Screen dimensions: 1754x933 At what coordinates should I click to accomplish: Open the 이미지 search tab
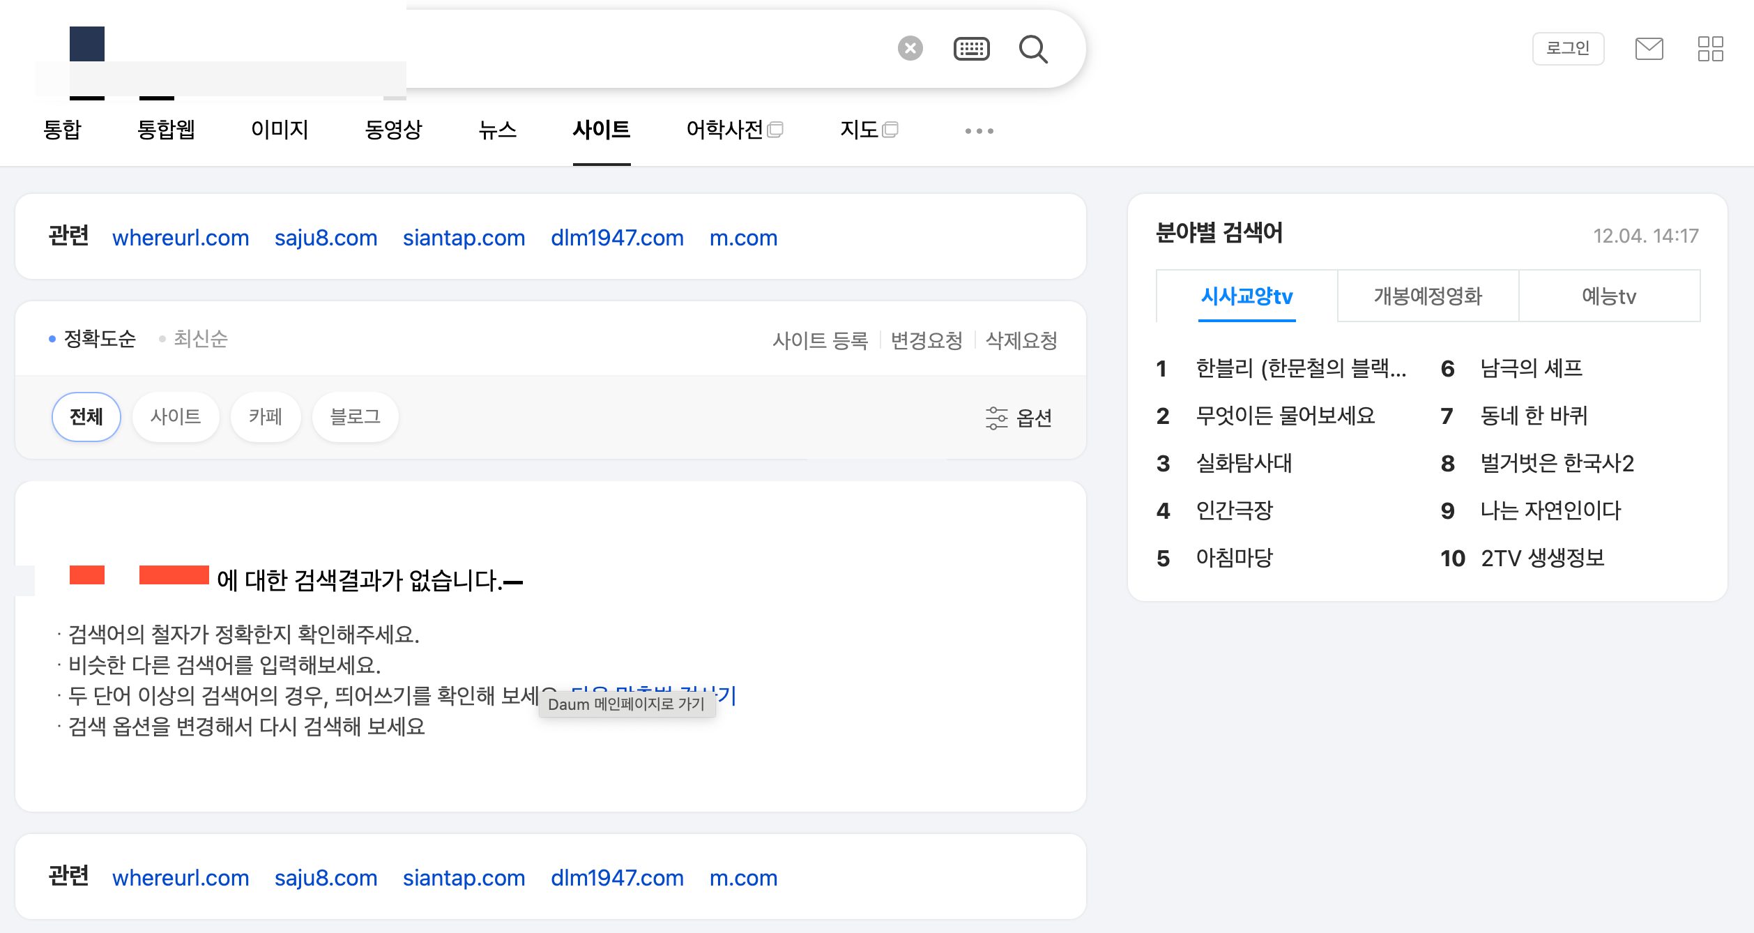(x=280, y=130)
